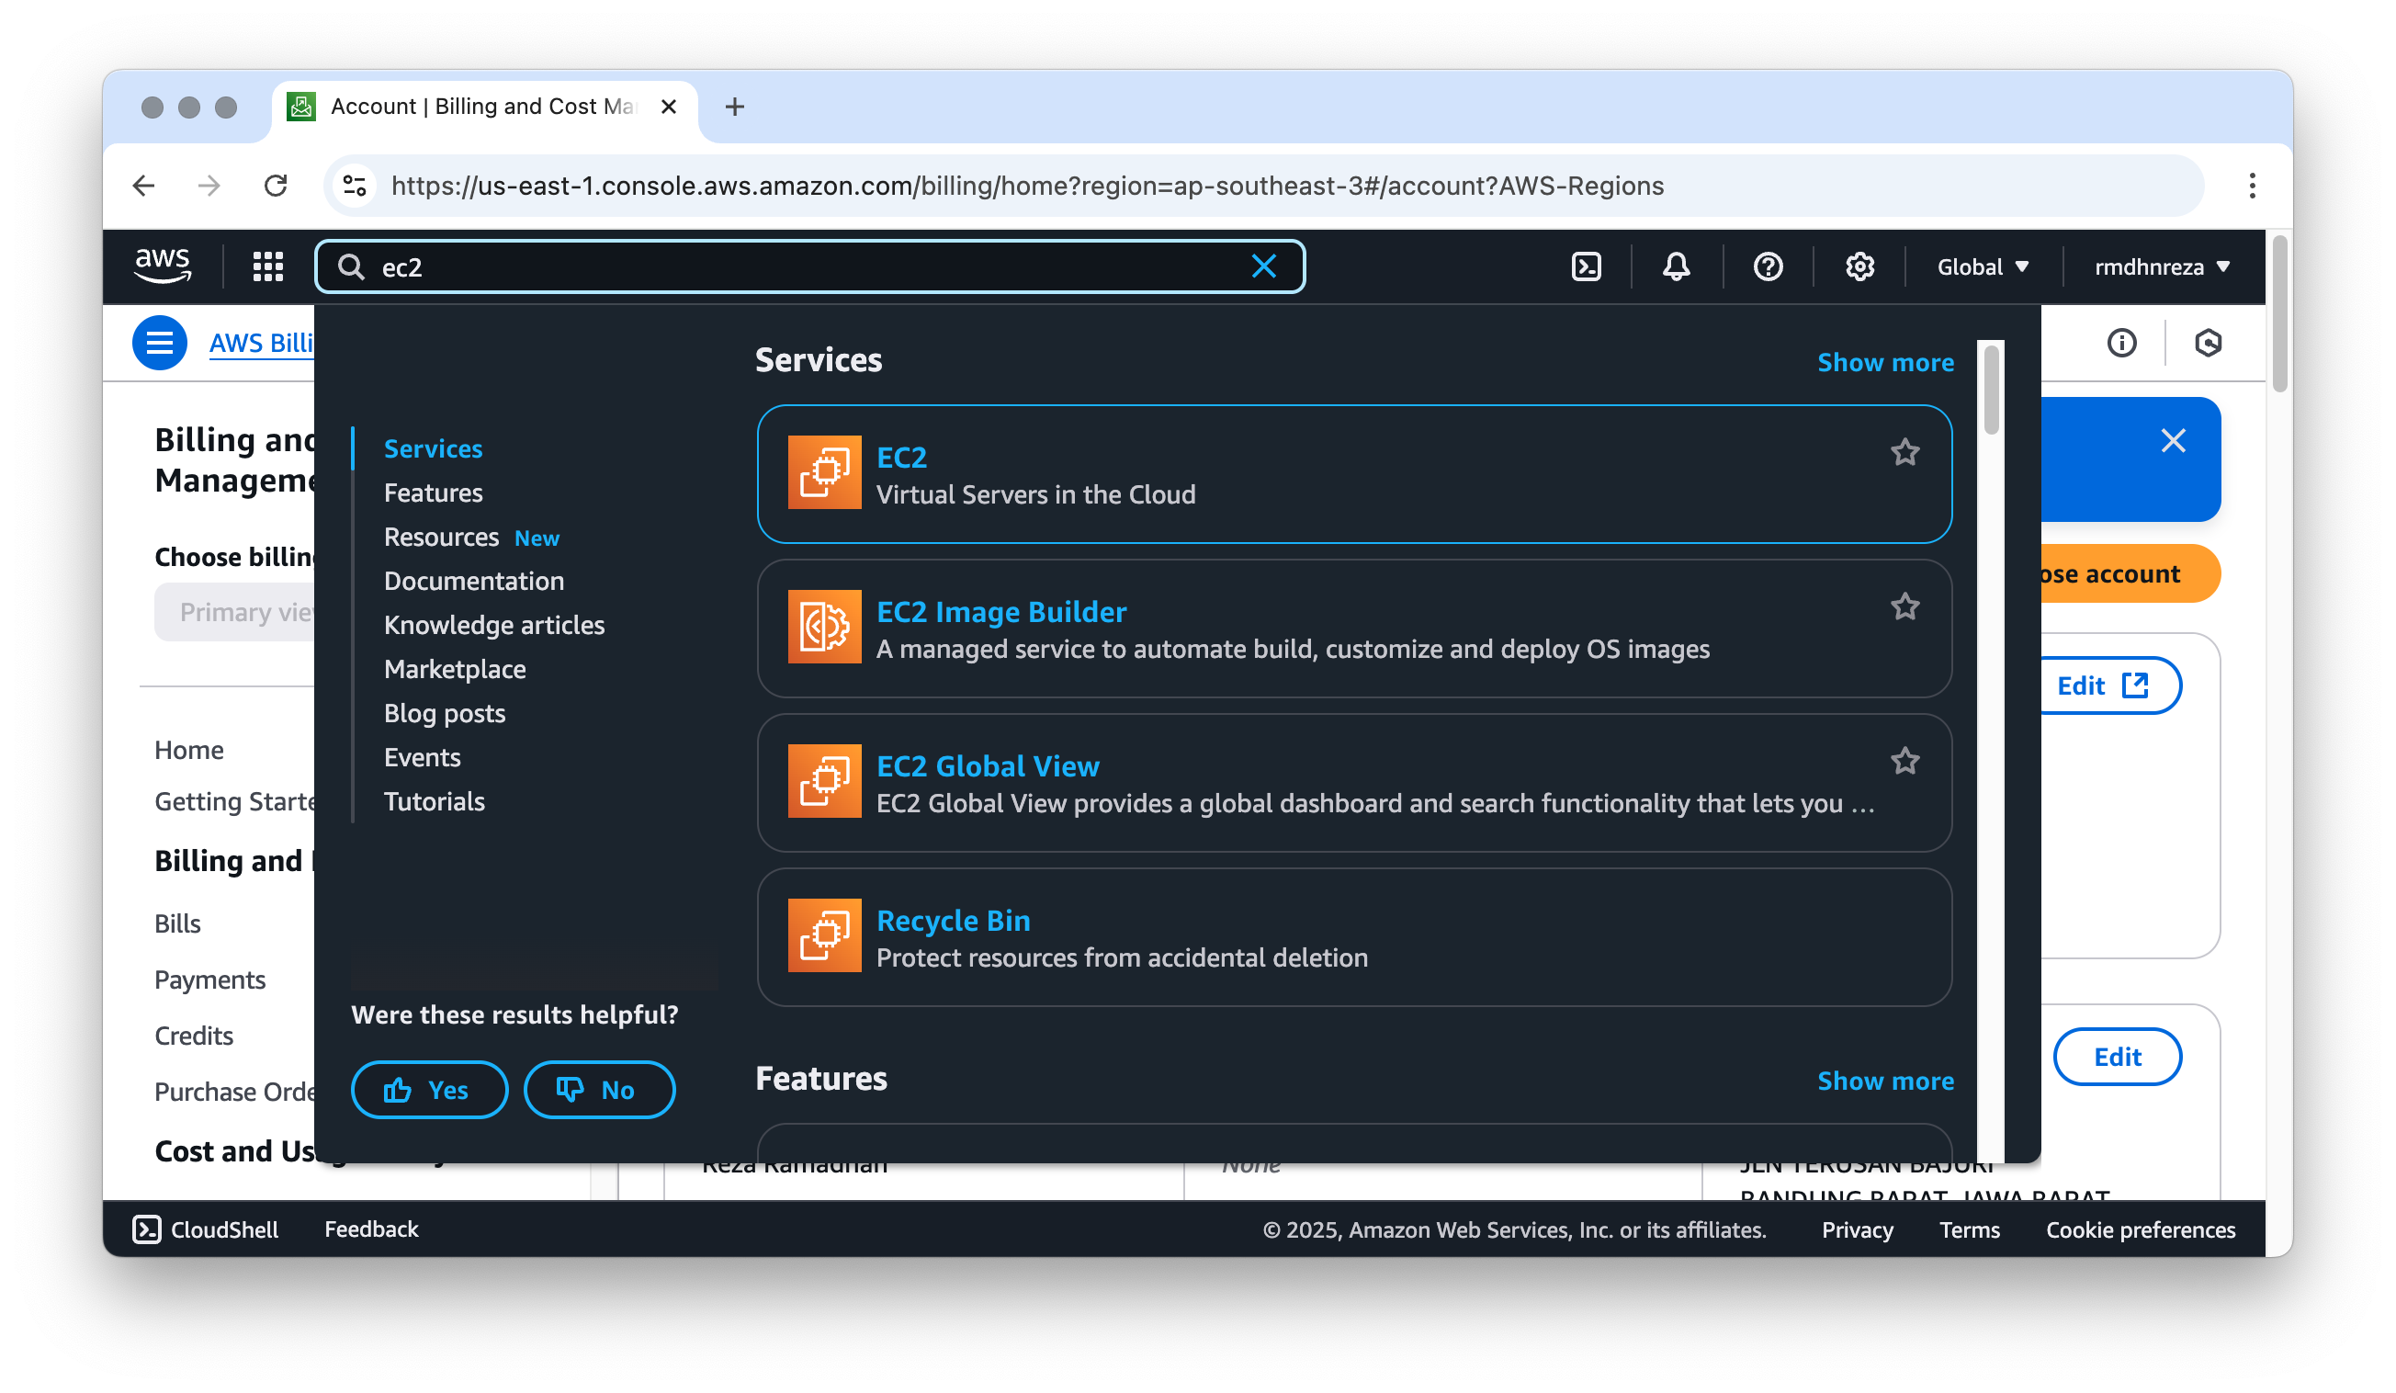Viewport: 2396px width, 1393px height.
Task: Select Knowledge articles search category
Action: tap(493, 625)
